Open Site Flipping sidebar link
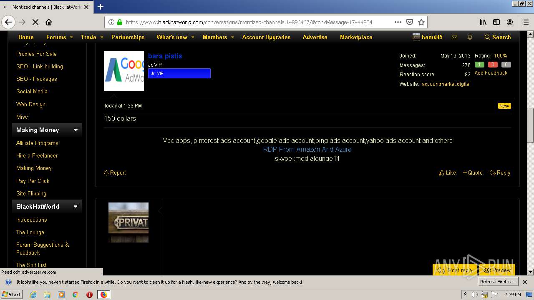The image size is (534, 300). [31, 193]
